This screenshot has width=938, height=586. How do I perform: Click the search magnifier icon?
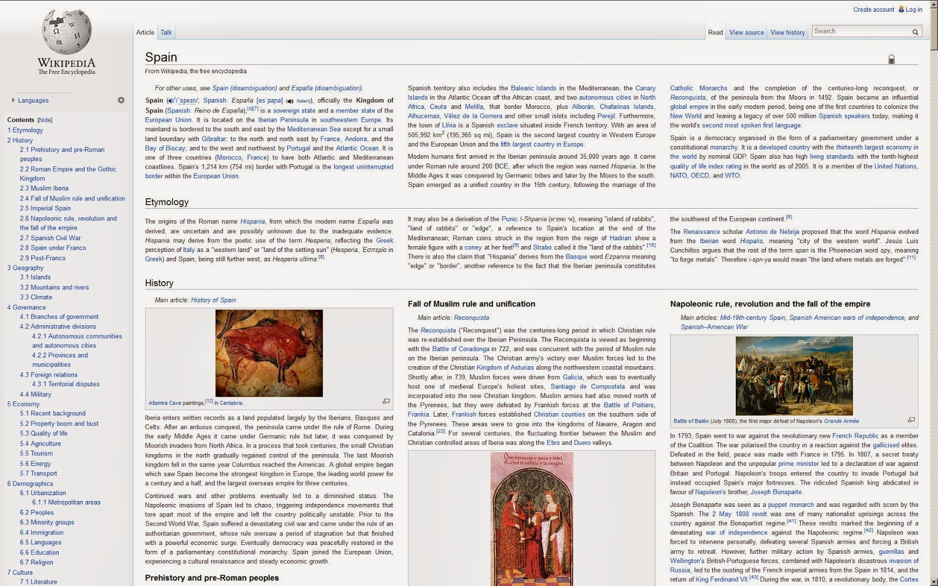point(915,31)
